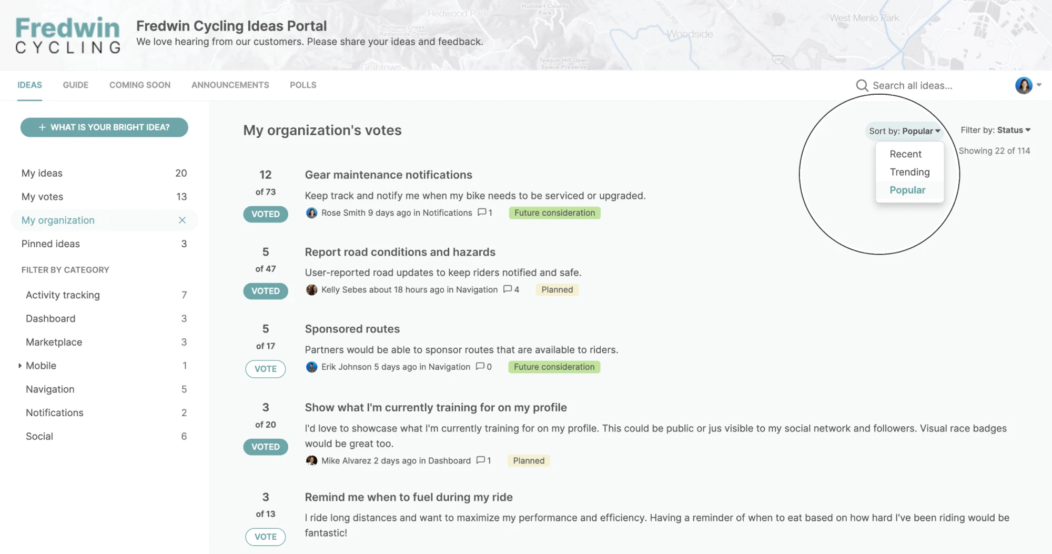
Task: Click Erik Johnson's avatar
Action: tap(312, 367)
